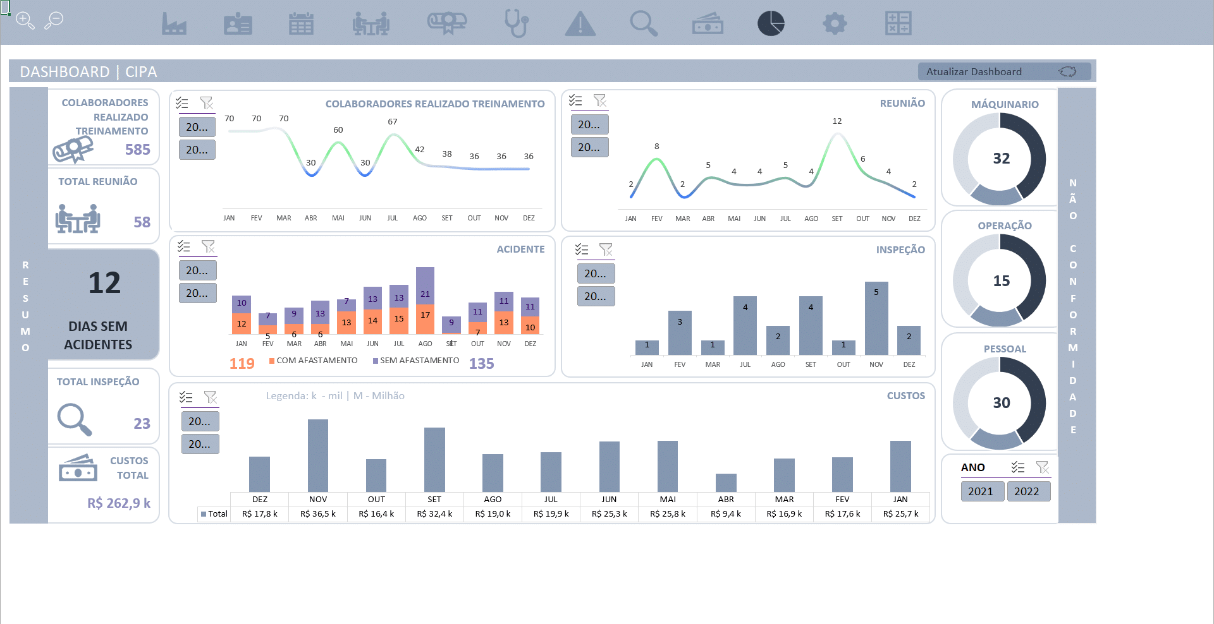Viewport: 1214px width, 624px height.
Task: Open the settings gear icon
Action: pos(835,24)
